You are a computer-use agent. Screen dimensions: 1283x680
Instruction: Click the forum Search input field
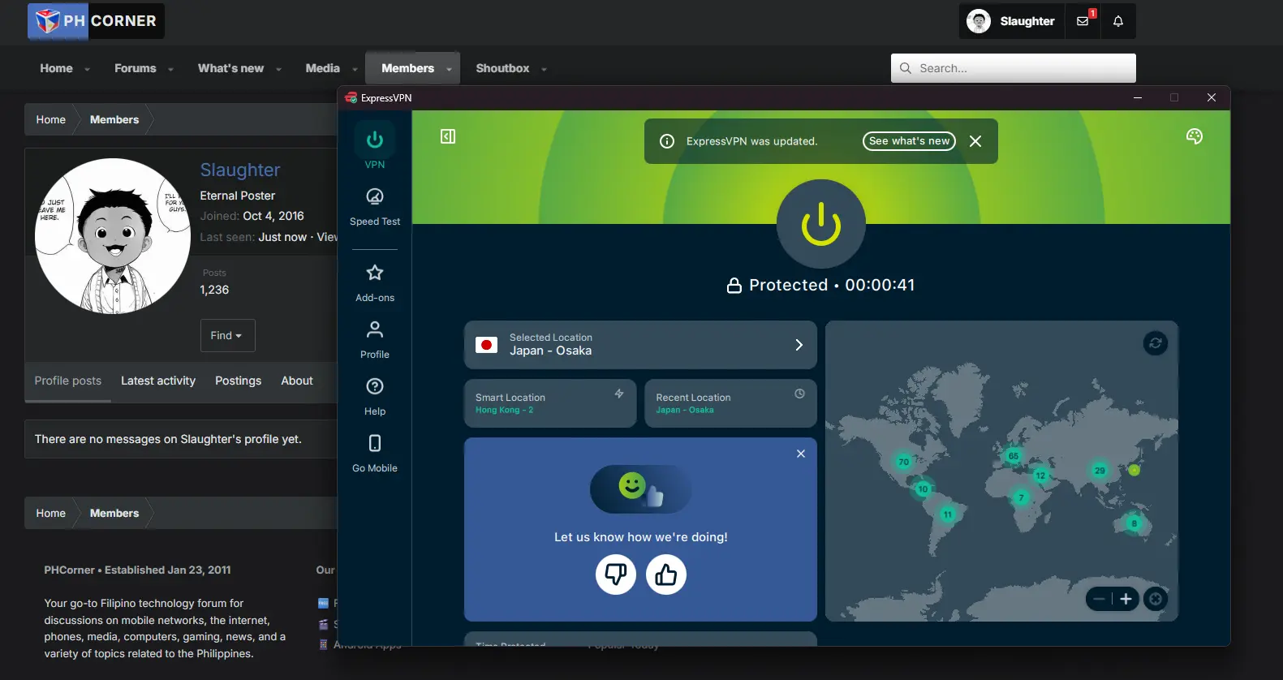point(1014,68)
